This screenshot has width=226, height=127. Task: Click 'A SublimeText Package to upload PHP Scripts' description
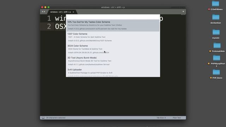click(90, 73)
